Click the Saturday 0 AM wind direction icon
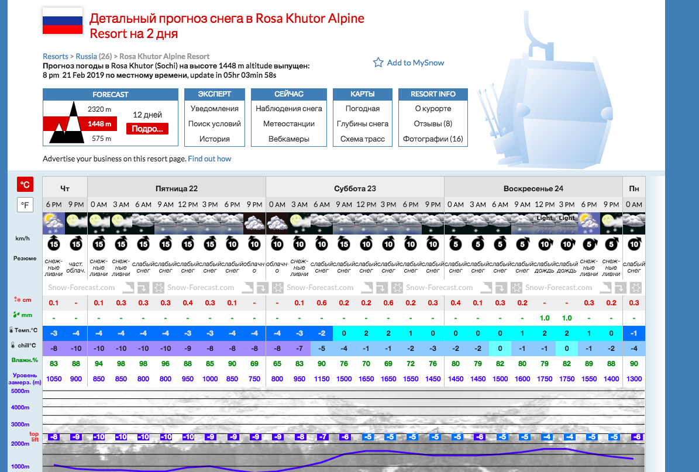699x472 pixels. pyautogui.click(x=277, y=243)
